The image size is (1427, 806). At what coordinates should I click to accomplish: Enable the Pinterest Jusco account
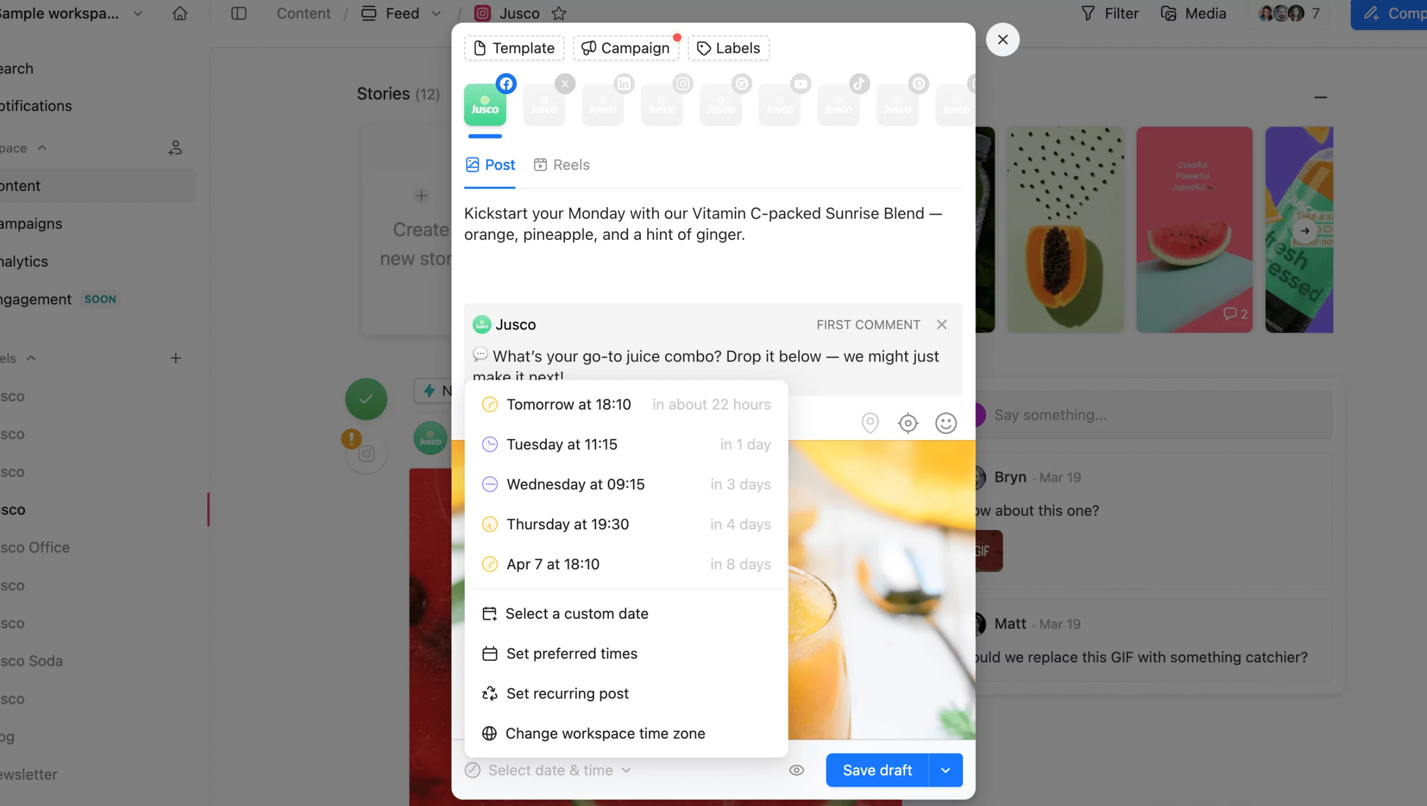[898, 105]
